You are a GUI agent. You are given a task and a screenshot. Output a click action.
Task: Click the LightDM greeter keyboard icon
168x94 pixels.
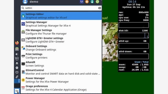coord(23,40)
